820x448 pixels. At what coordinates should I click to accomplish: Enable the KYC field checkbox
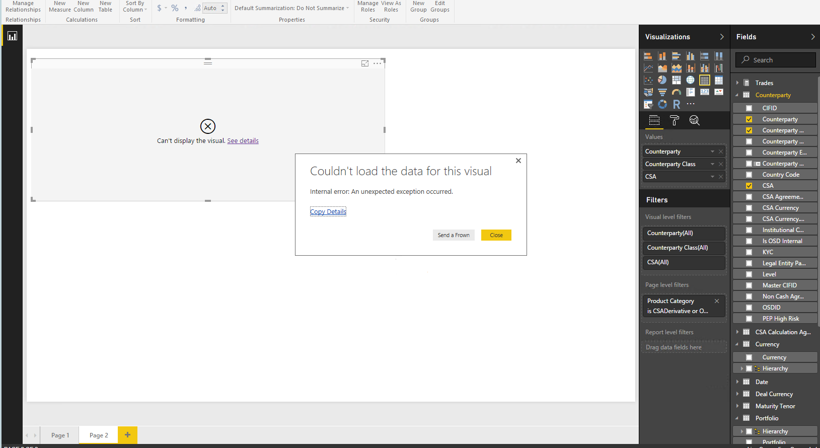[x=749, y=252]
